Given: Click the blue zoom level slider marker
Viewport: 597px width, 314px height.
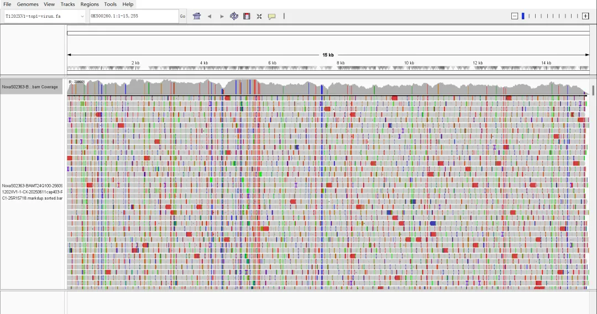Looking at the screenshot, I should tap(523, 16).
